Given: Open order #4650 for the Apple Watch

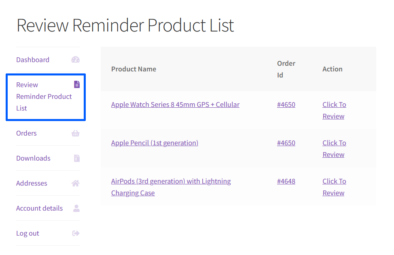Looking at the screenshot, I should (x=286, y=104).
